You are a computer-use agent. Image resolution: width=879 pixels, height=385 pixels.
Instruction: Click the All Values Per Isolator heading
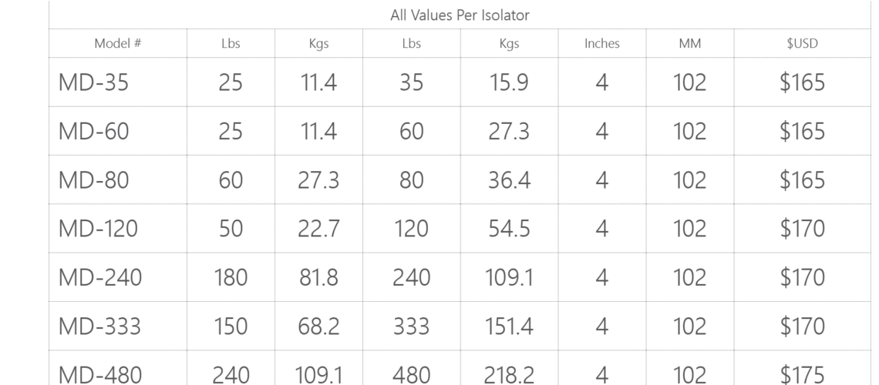[460, 15]
